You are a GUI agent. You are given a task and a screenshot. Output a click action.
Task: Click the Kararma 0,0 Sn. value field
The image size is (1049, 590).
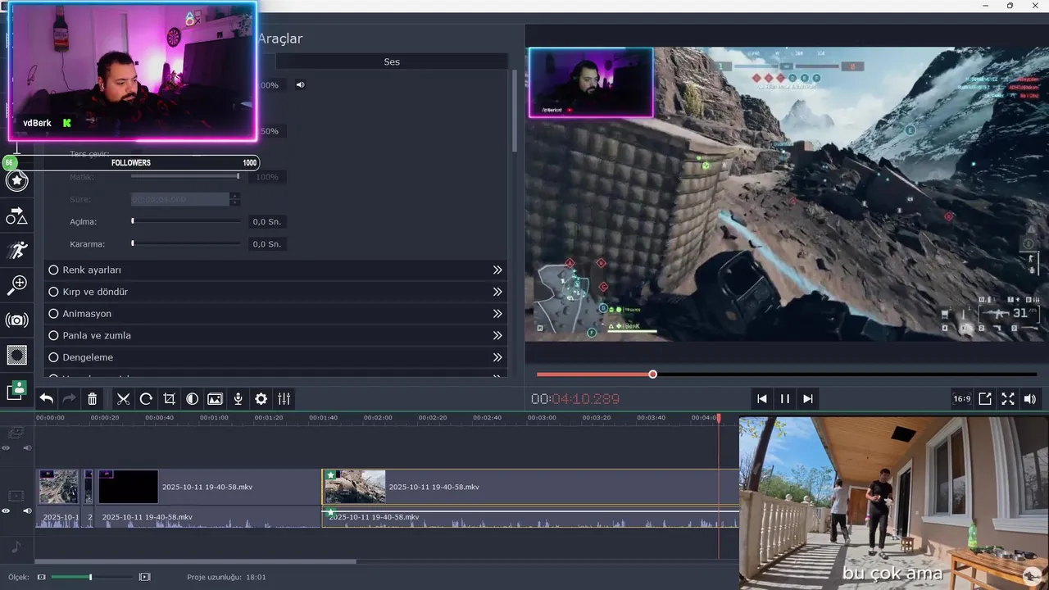coord(267,243)
